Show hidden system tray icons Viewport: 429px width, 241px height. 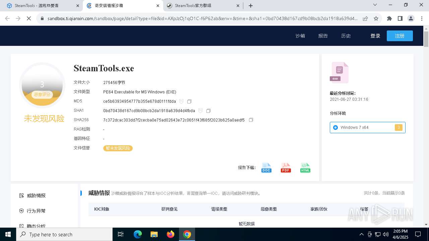tap(361, 234)
